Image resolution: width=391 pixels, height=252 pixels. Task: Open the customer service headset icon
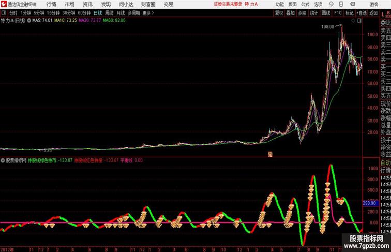pyautogui.click(x=331, y=4)
